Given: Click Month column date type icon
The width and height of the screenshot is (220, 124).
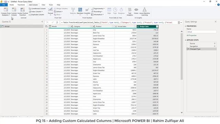Looking at the screenshot, I should tap(50, 27).
